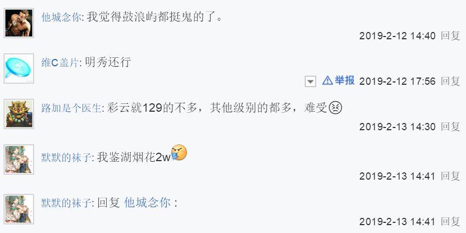Click 默默的袜子 avatar on last comment

point(19,209)
